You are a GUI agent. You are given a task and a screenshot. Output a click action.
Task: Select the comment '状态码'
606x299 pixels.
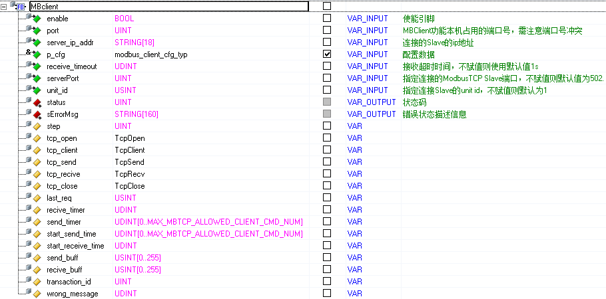click(415, 102)
